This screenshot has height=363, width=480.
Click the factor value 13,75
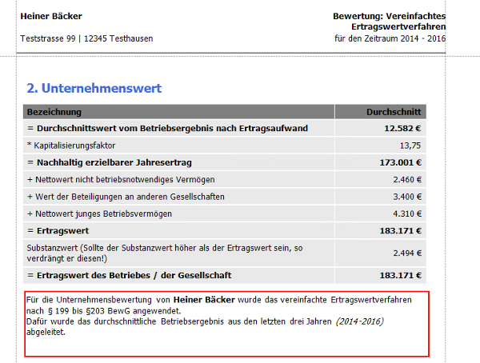pos(410,146)
